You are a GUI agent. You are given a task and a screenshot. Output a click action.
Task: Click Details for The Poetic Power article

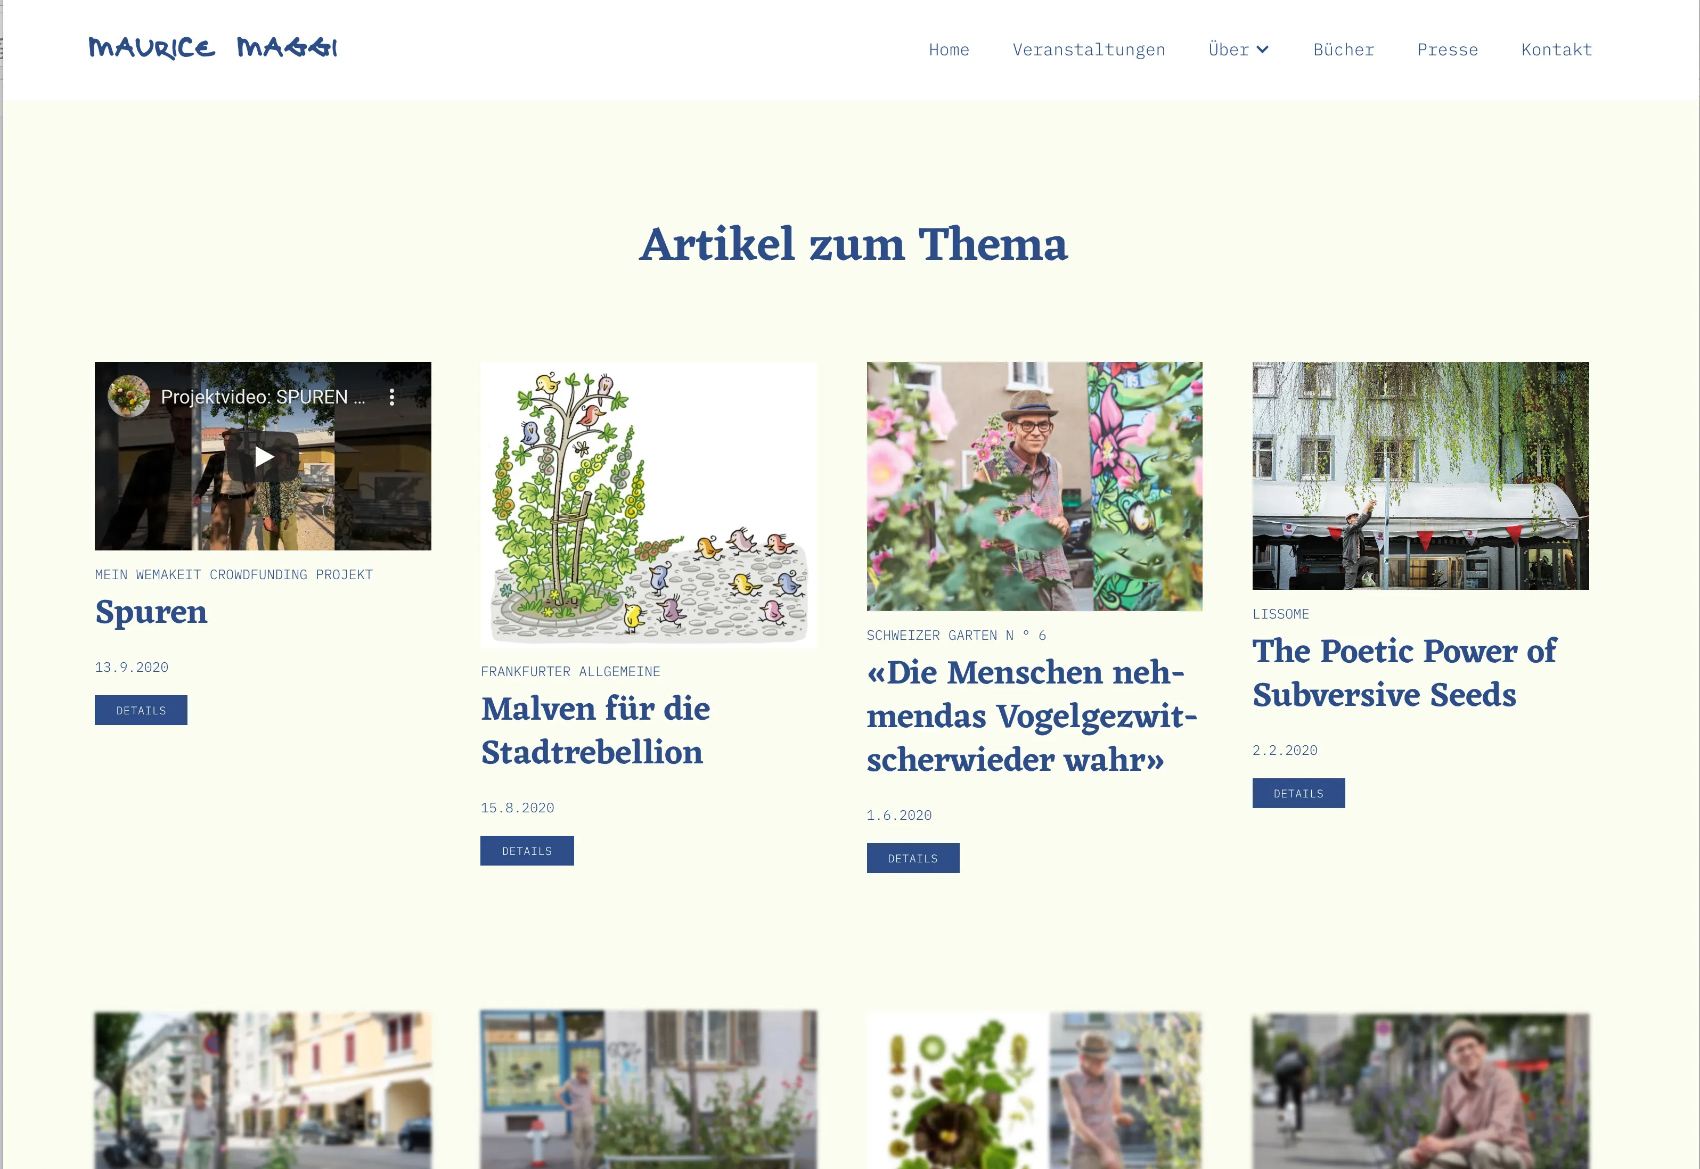tap(1298, 793)
